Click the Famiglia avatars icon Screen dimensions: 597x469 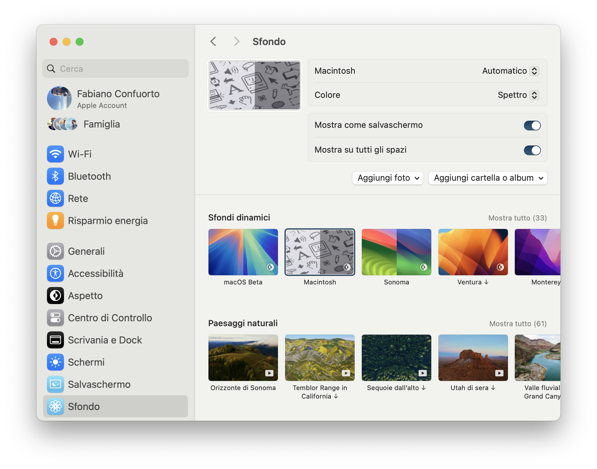click(x=63, y=124)
